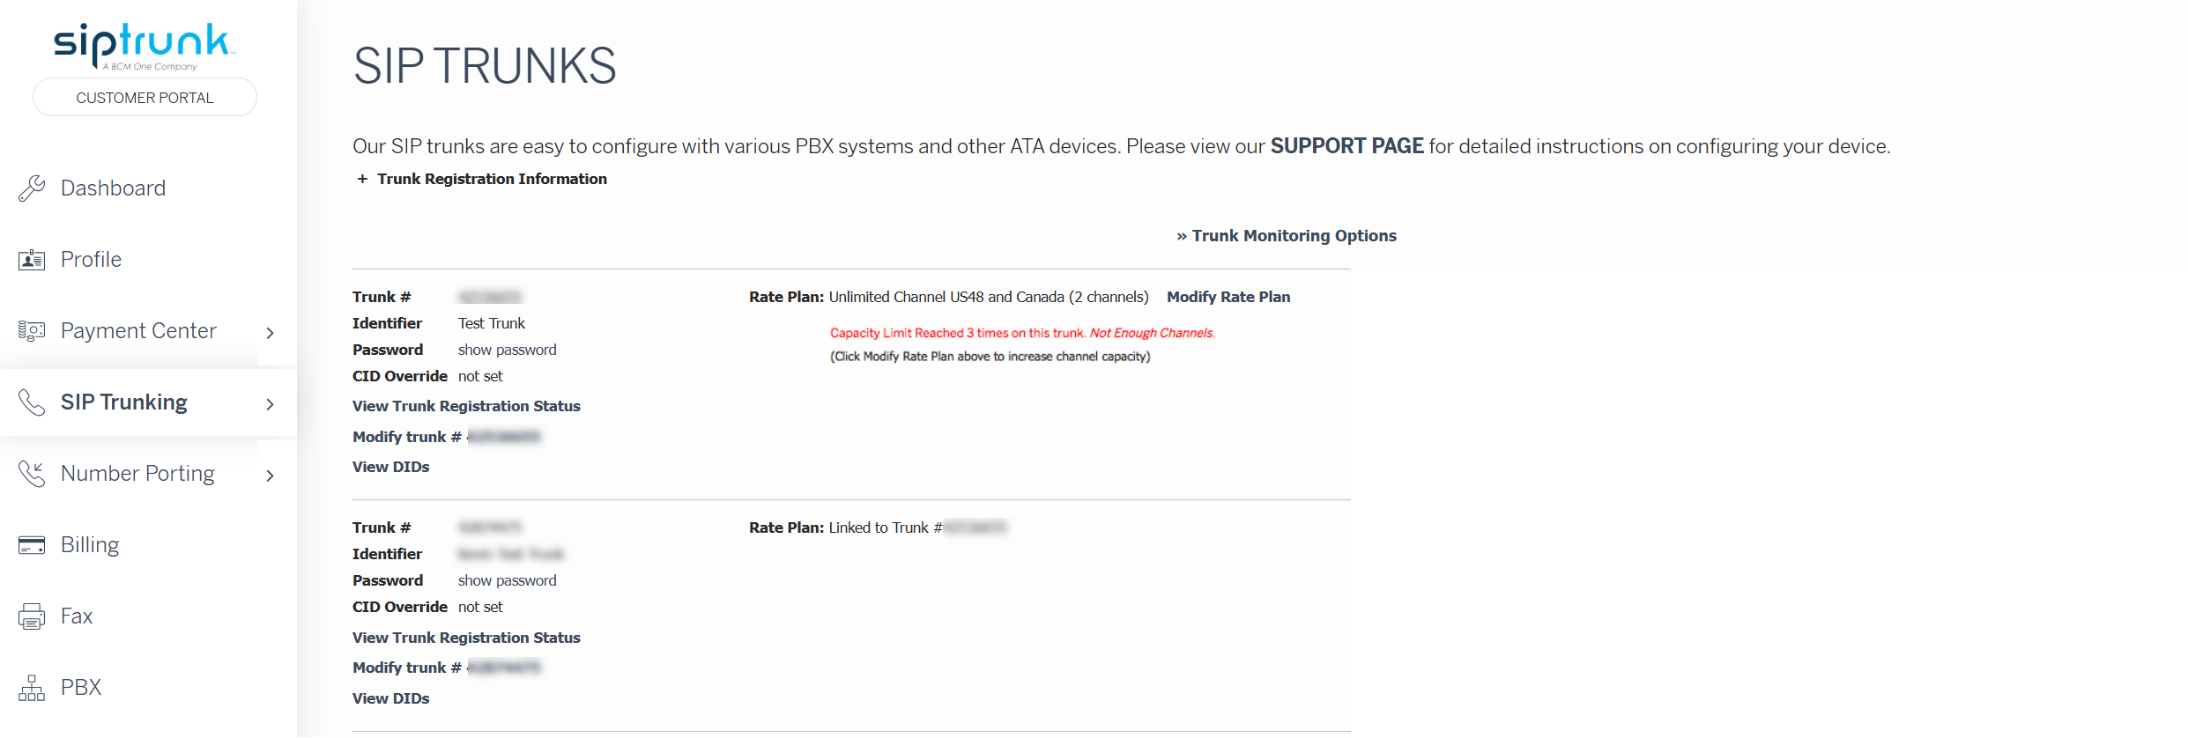Click the Billing credit card icon
Viewport: 2188px width, 738px height.
(x=32, y=545)
